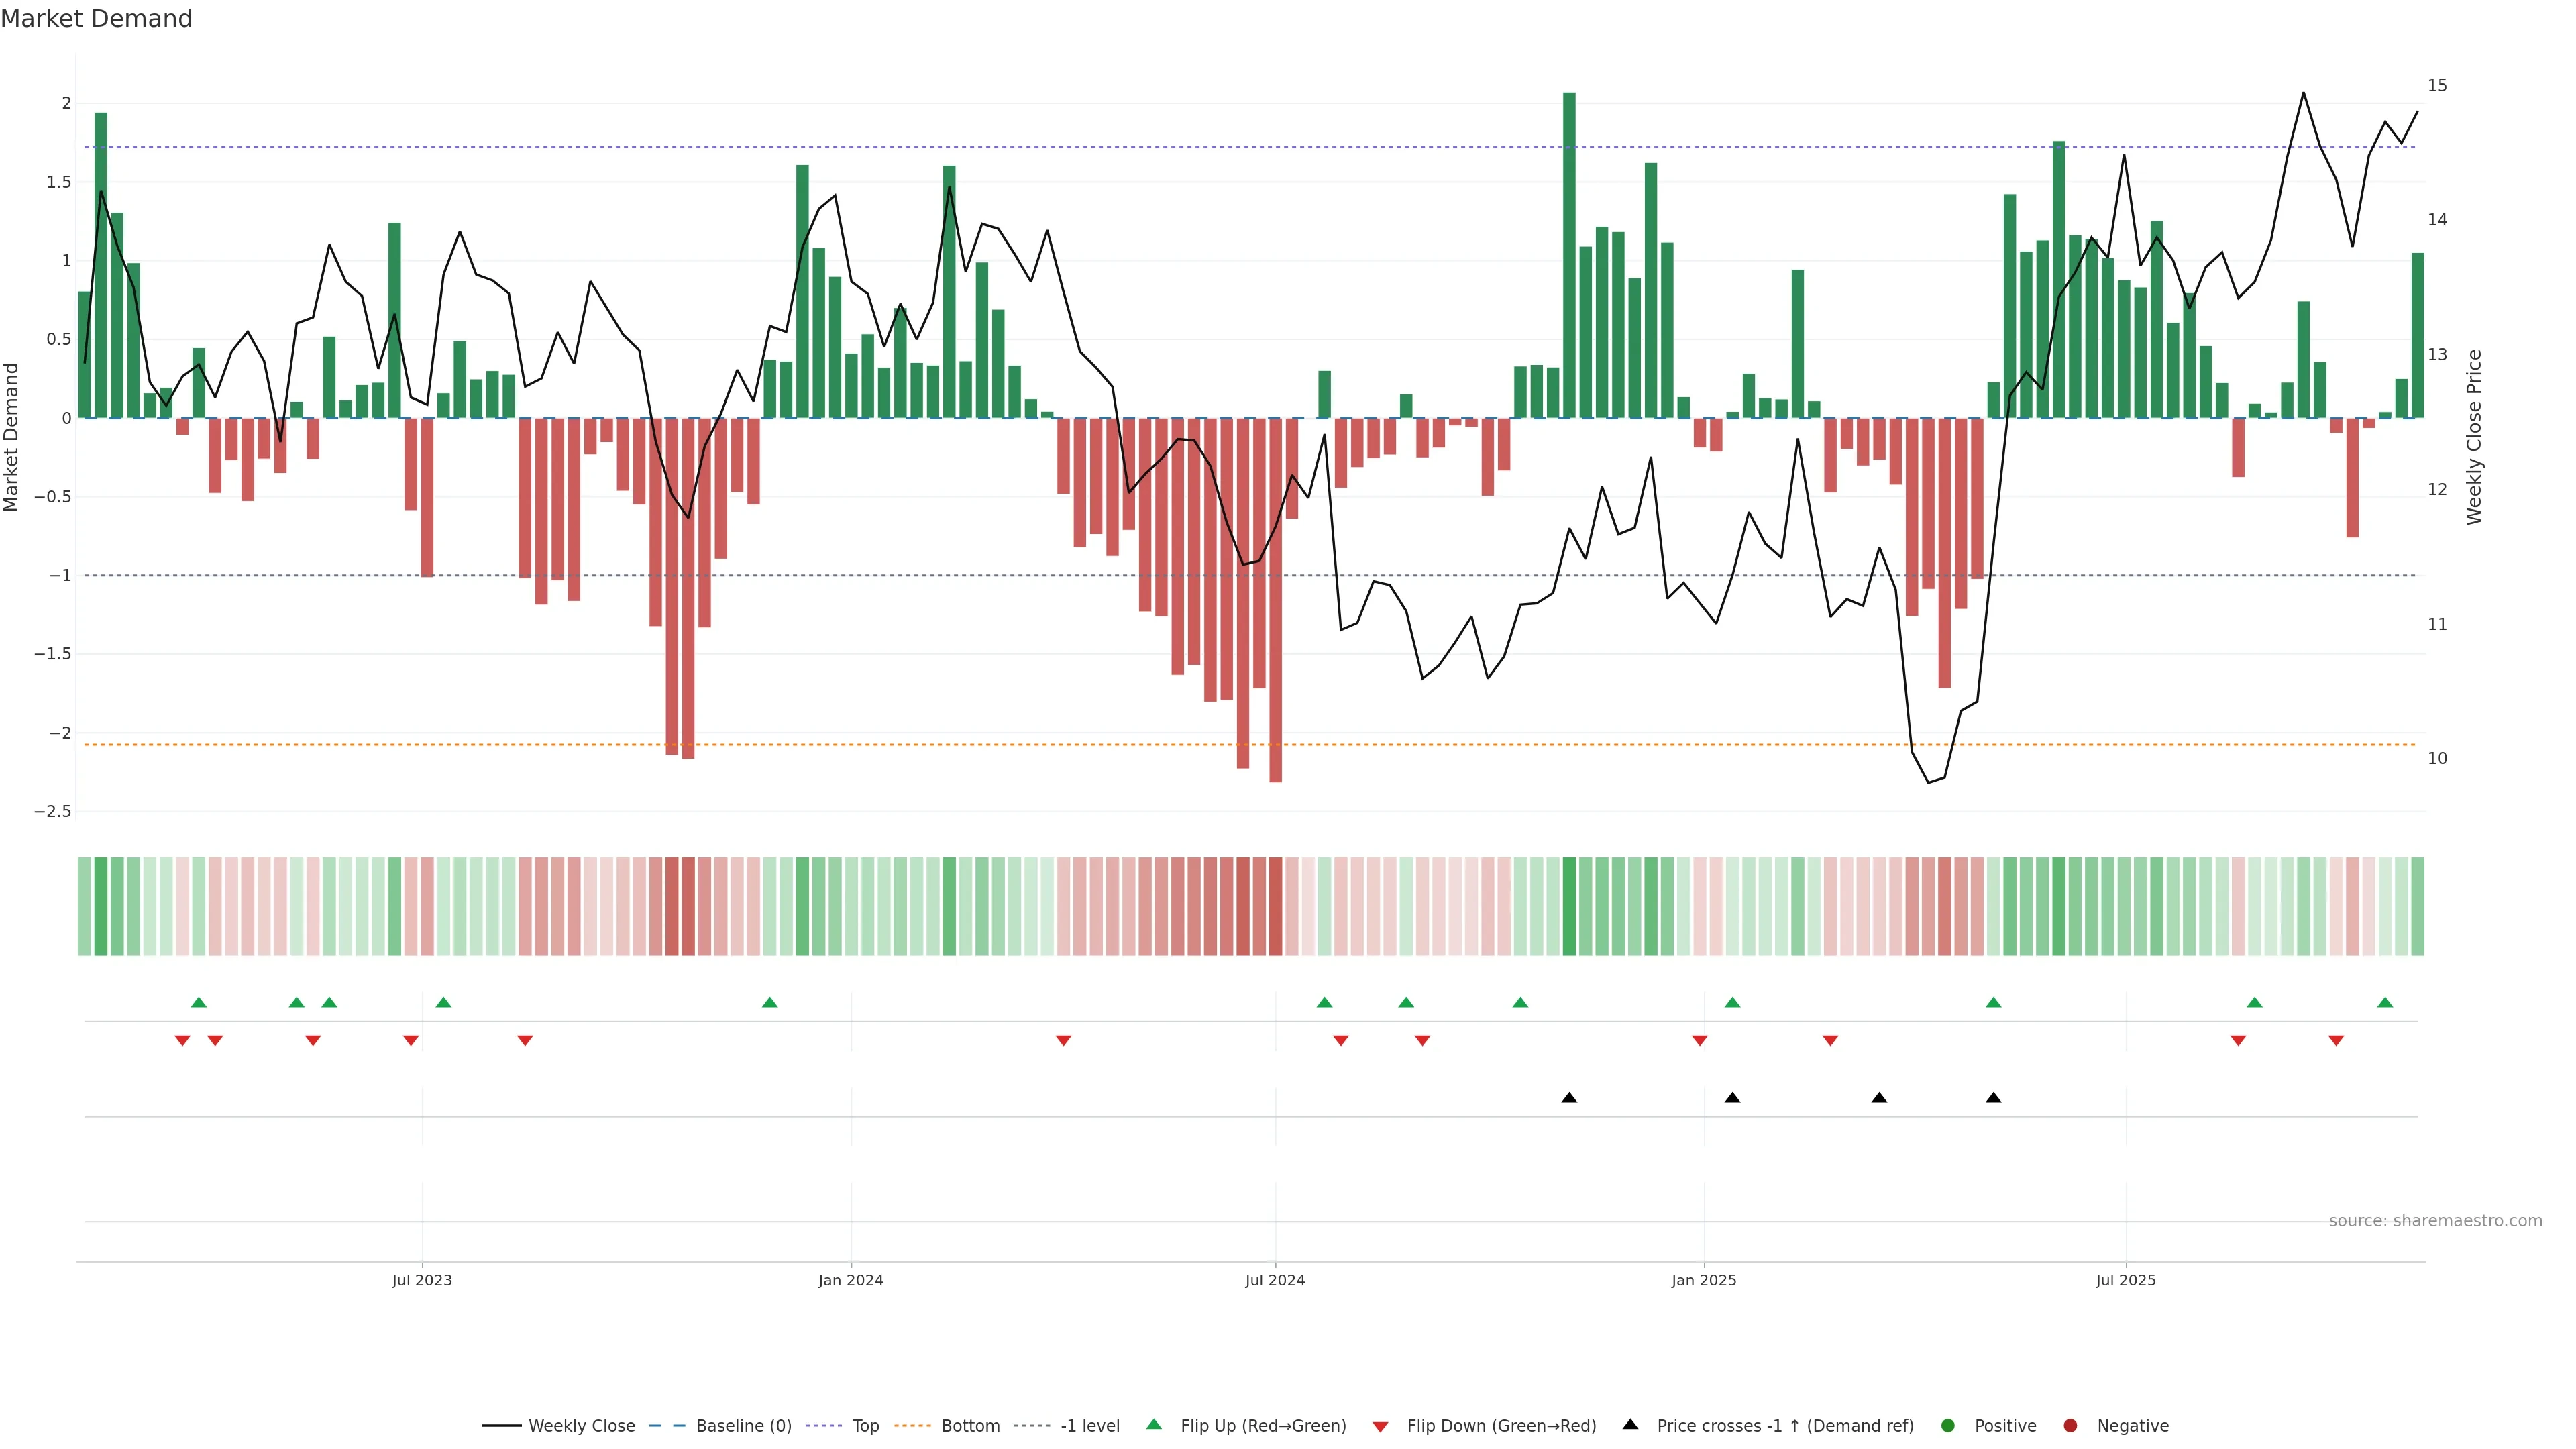Click the Flip Up green triangle legend icon
2576x1449 pixels.
tap(1154, 1425)
